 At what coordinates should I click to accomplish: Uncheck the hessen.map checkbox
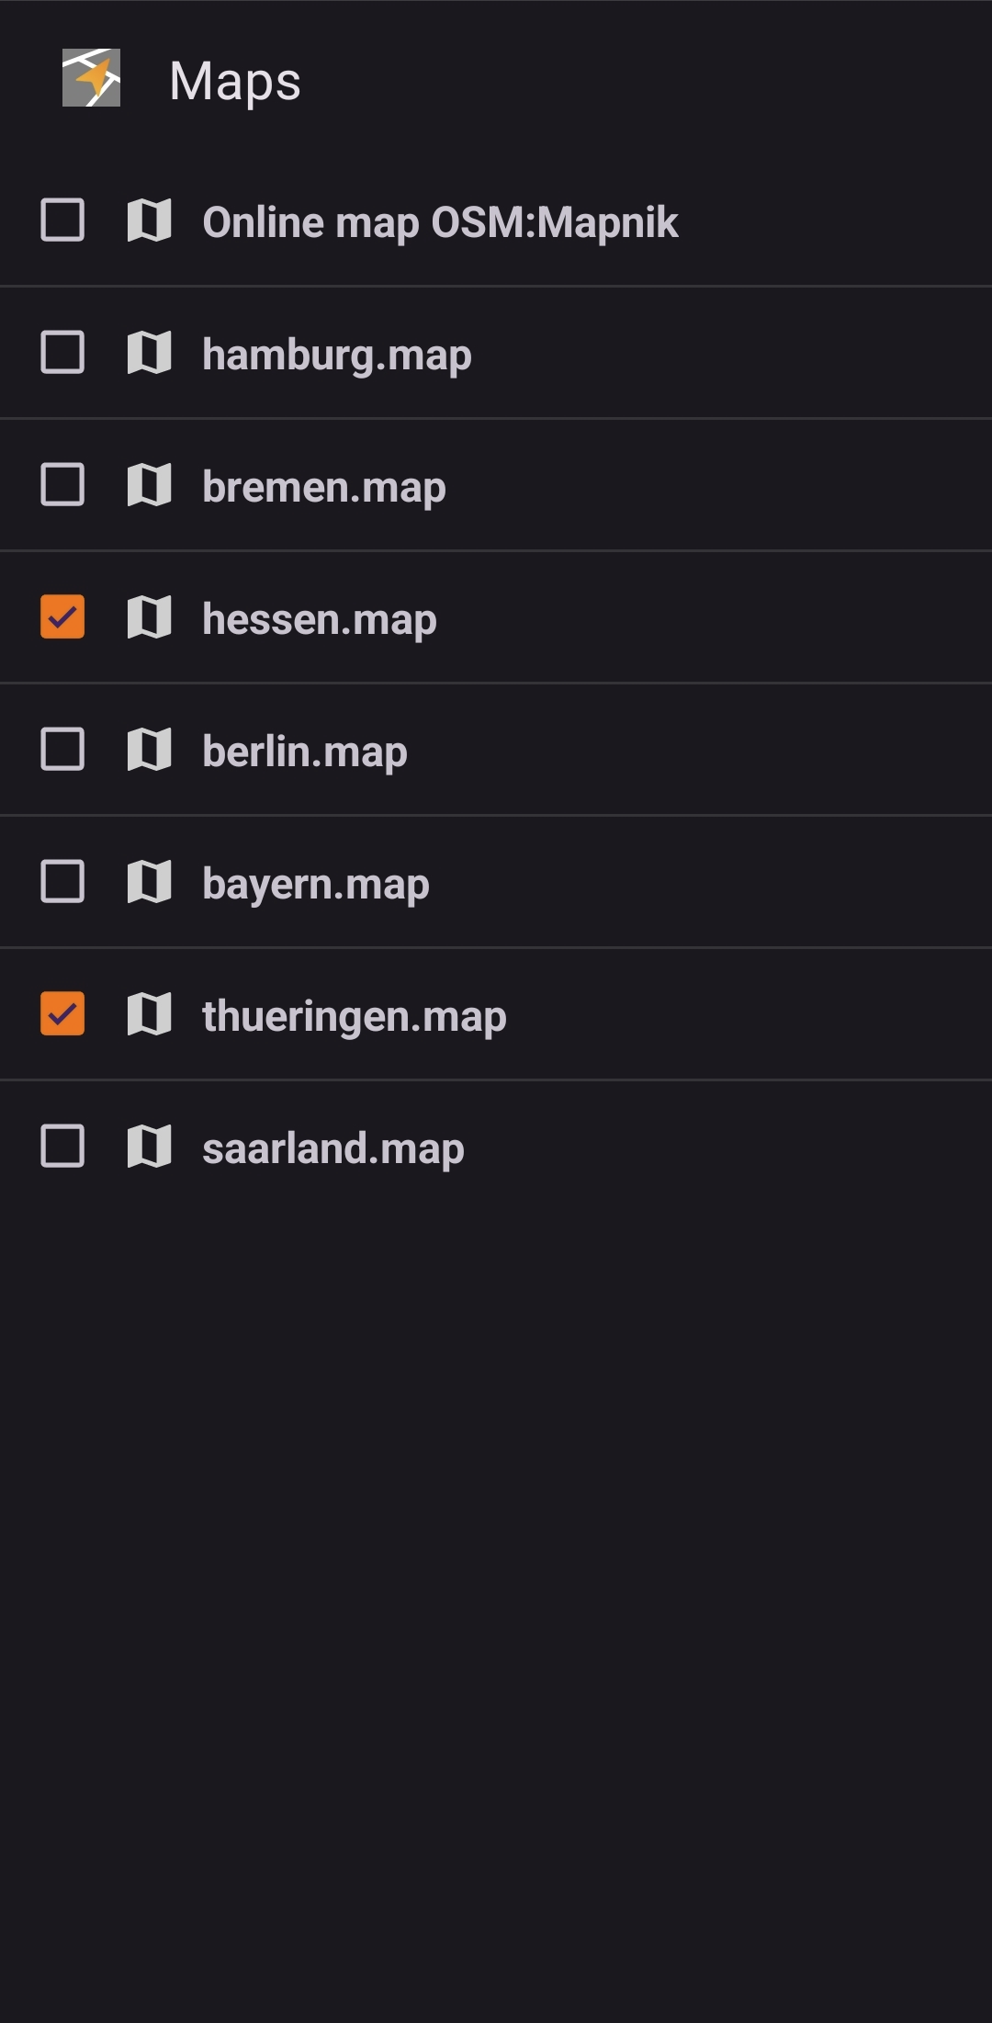tap(62, 617)
